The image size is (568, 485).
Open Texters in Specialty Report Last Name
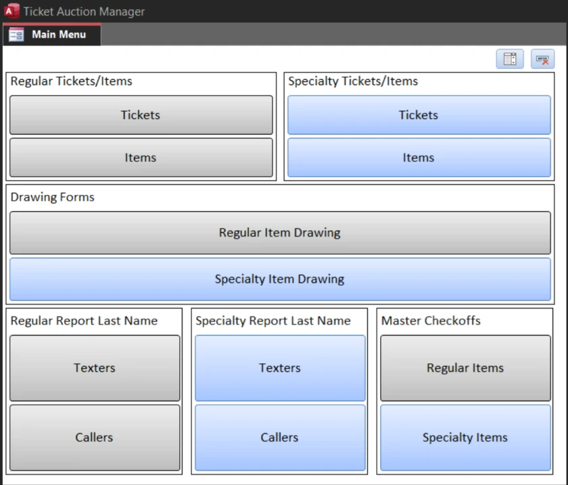click(x=280, y=368)
